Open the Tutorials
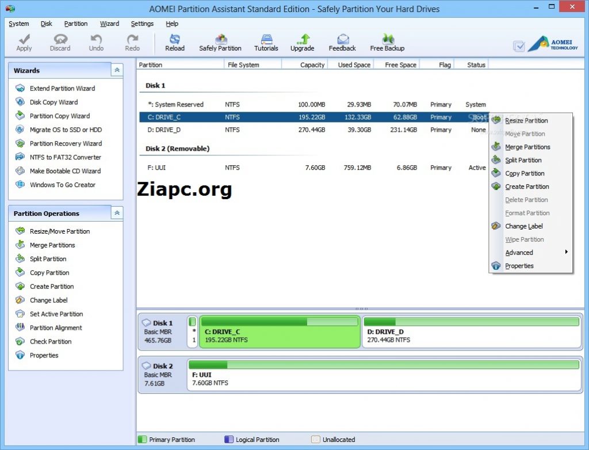Screen dimensions: 589x450 266,42
